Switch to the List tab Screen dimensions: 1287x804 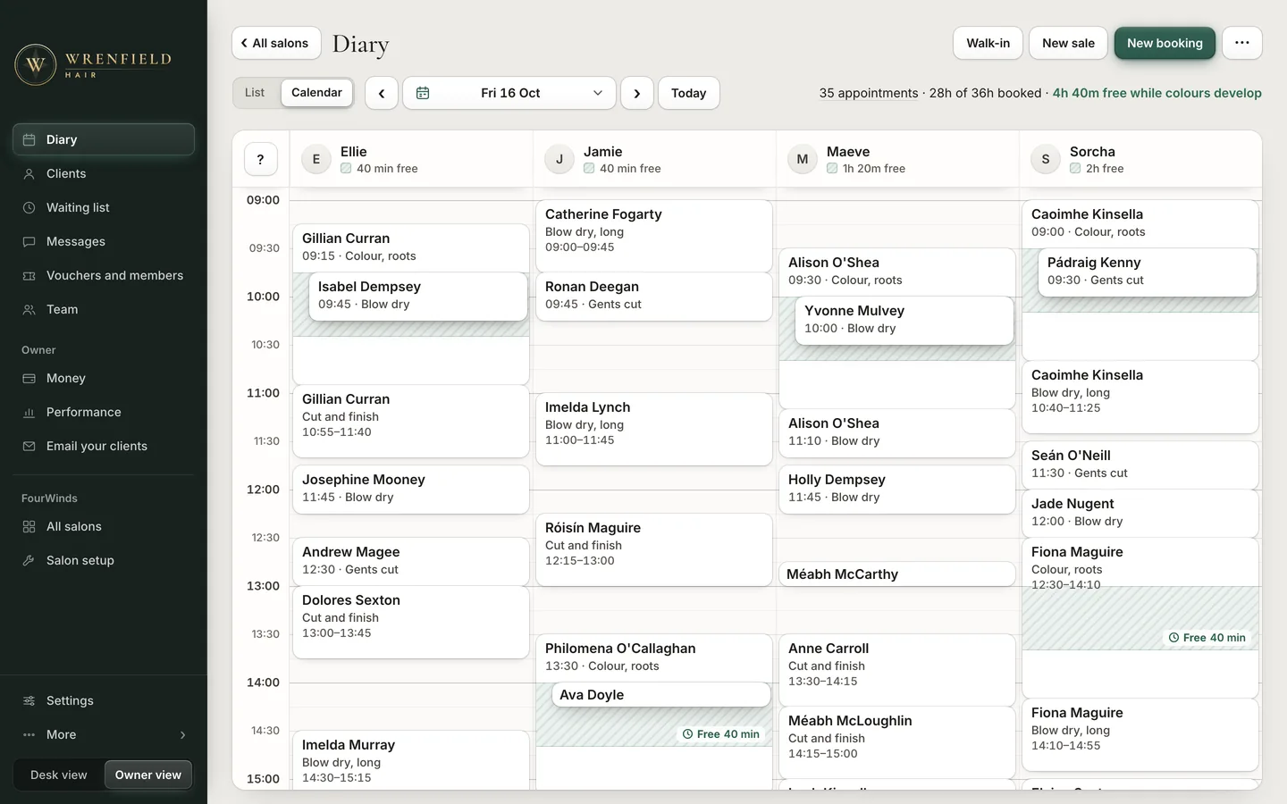[x=255, y=93]
